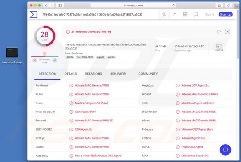241x162 pixels.
Task: Click the 28 detection score circle
Action: point(45,36)
